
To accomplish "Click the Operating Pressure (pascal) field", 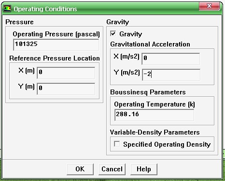I will (56, 45).
